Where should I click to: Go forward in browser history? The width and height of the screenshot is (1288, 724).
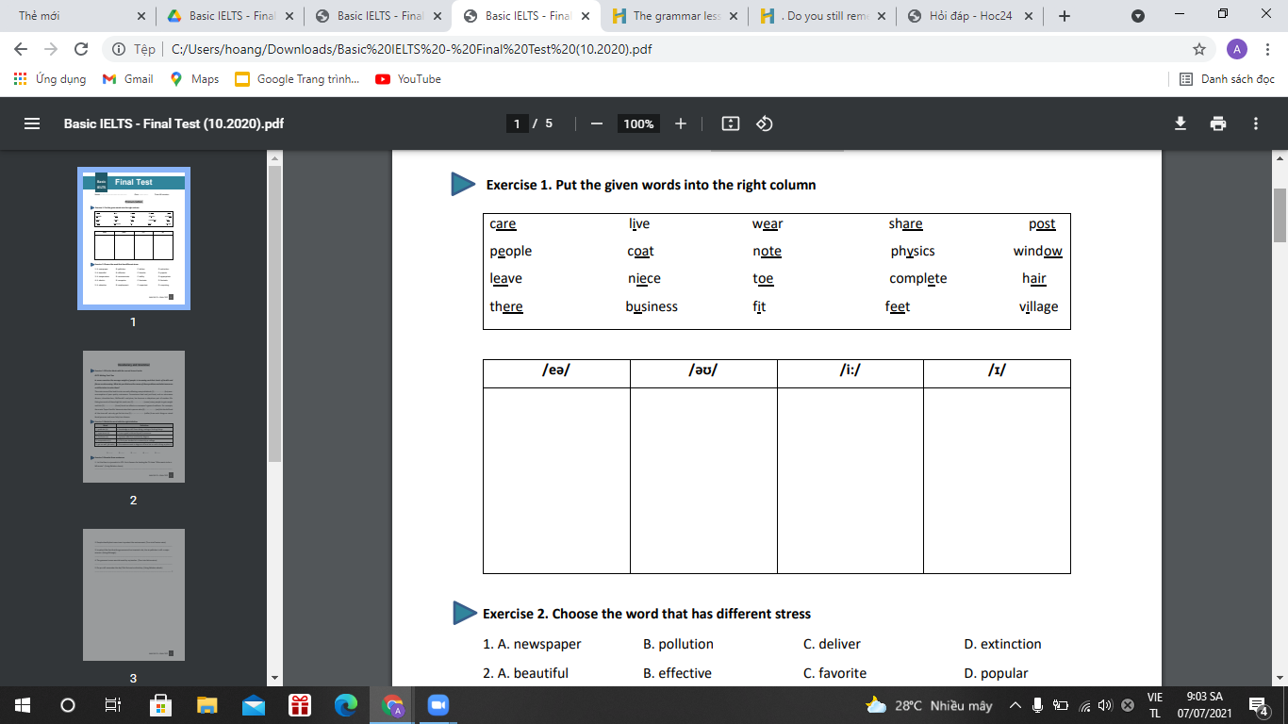point(51,49)
